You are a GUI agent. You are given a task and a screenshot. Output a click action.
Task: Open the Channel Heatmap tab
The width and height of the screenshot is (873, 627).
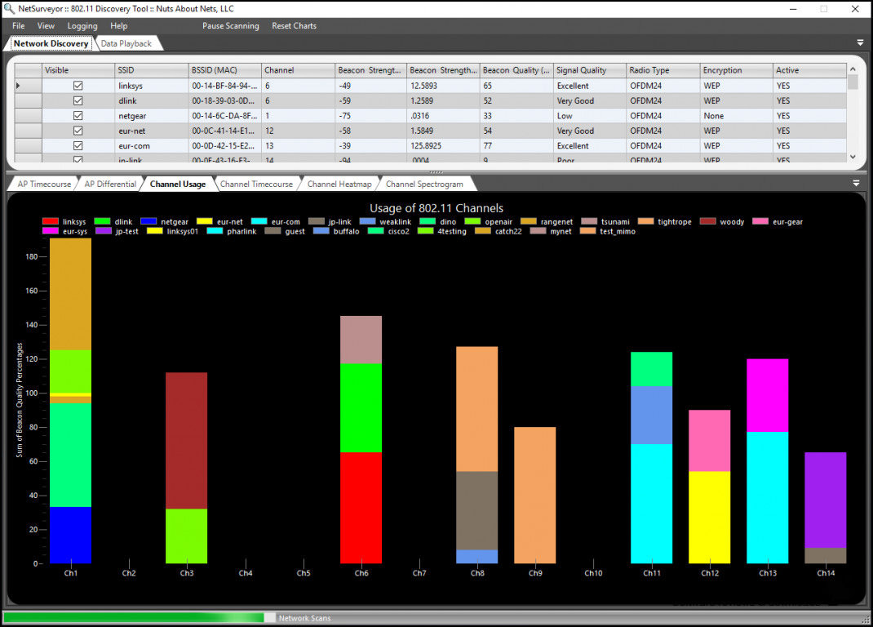tap(339, 183)
